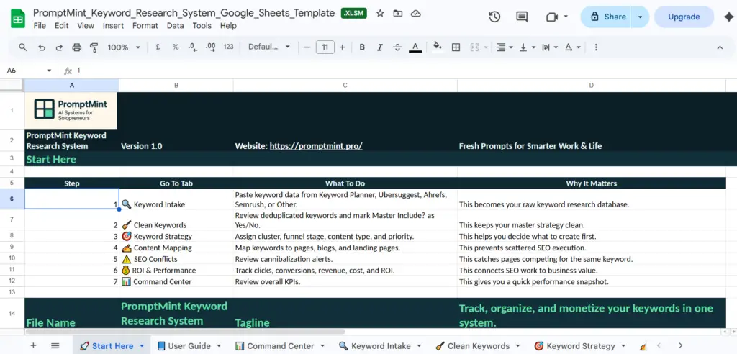The image size is (737, 354).
Task: Open the text rotation dropdown
Action: (572, 47)
